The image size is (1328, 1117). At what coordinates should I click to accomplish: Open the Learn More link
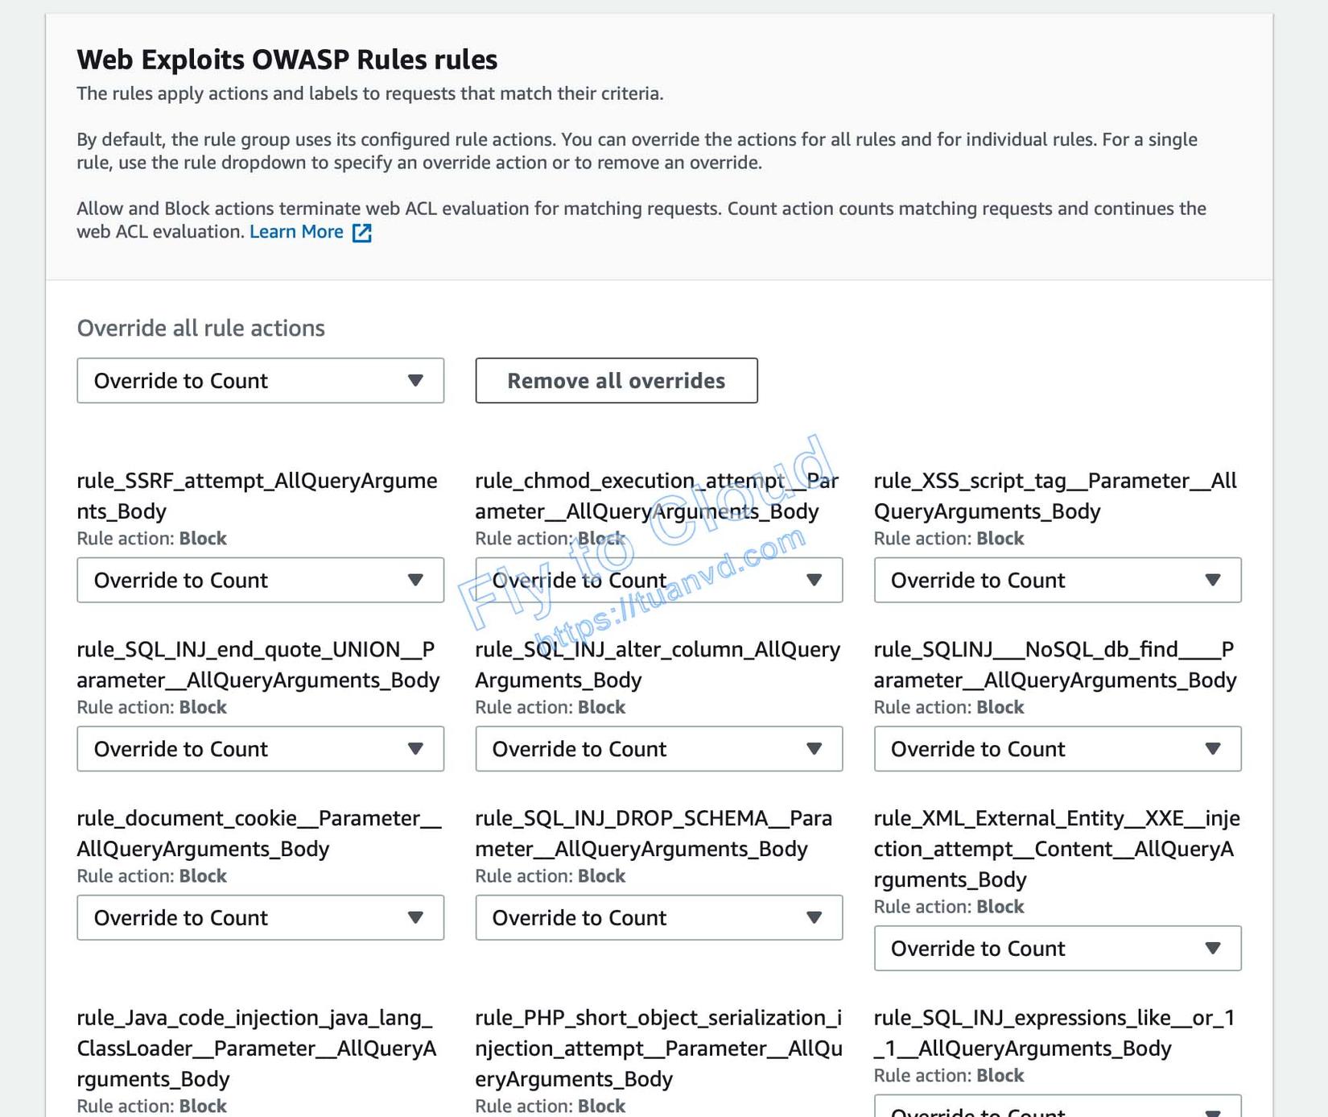pyautogui.click(x=296, y=232)
